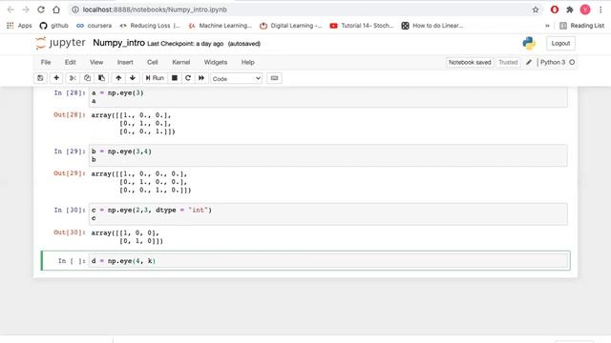Open the github bookmark

pos(53,26)
